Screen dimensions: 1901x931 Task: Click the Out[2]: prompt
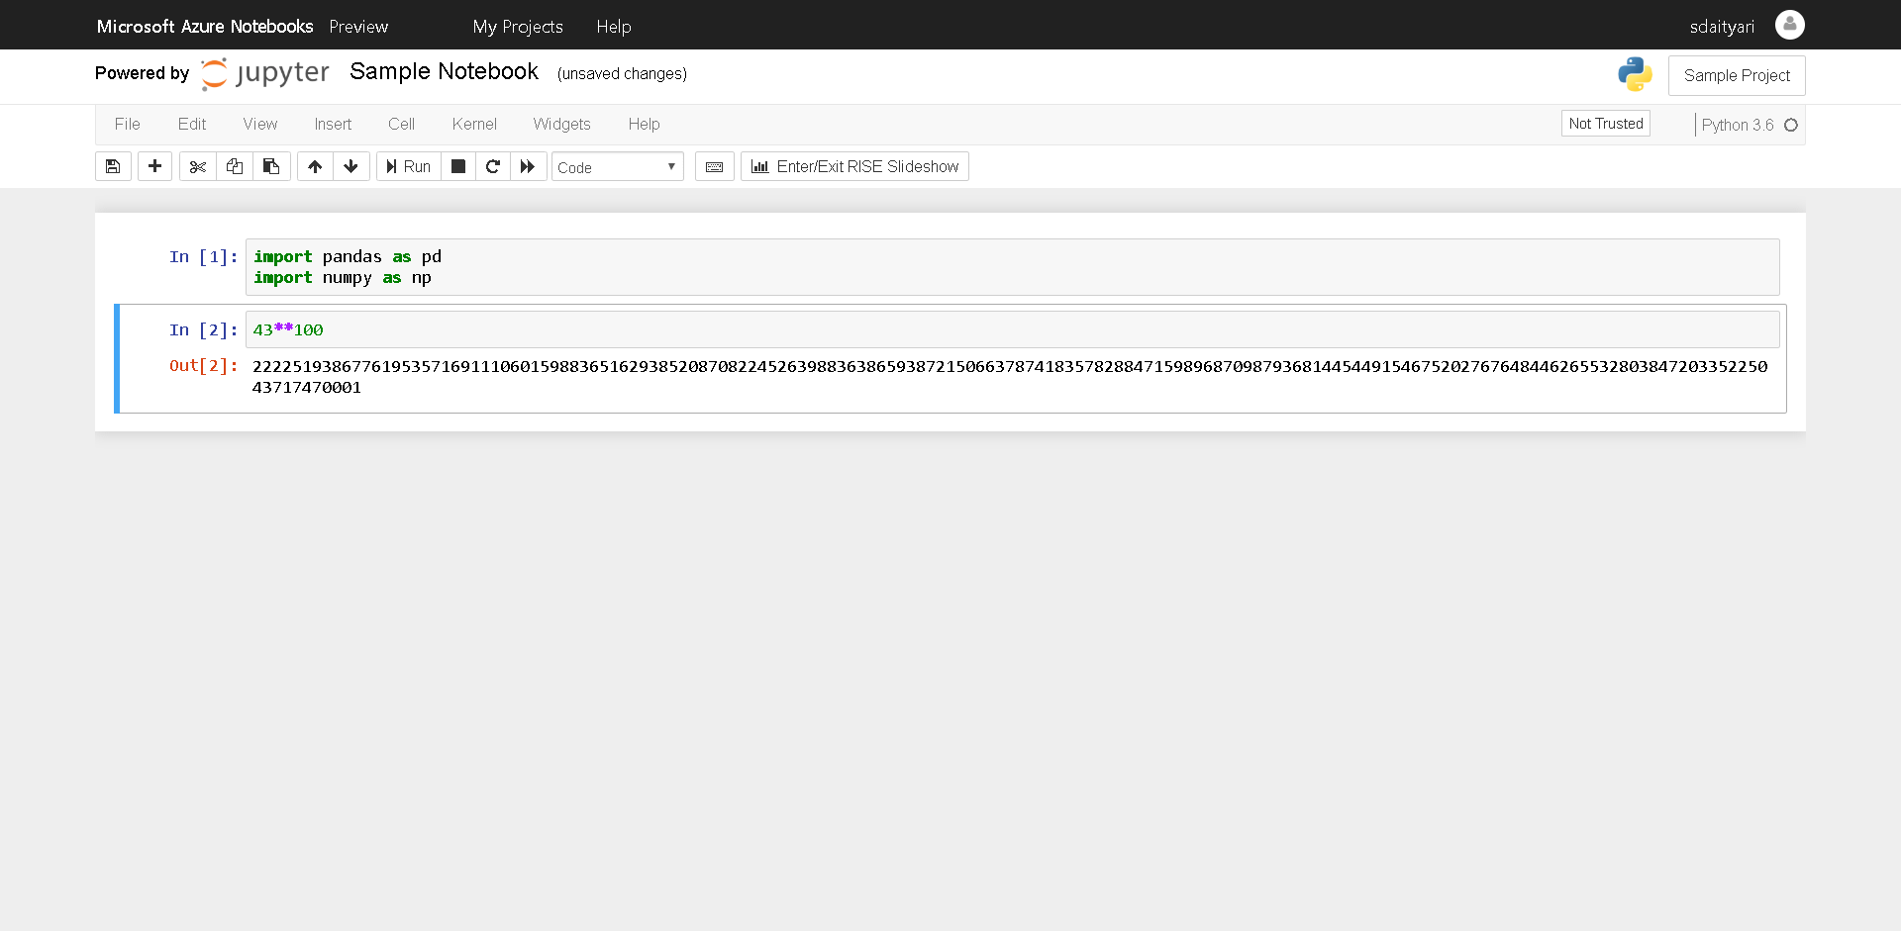coord(204,366)
